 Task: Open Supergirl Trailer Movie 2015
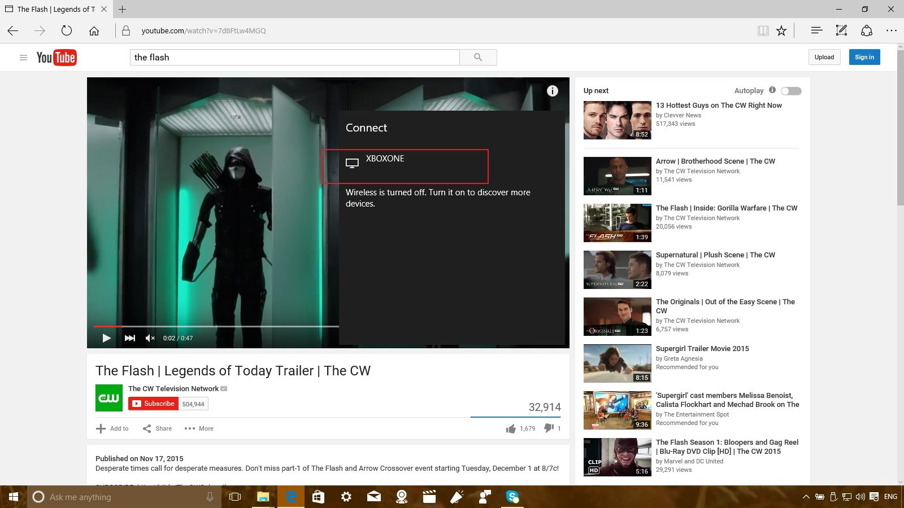click(x=702, y=348)
